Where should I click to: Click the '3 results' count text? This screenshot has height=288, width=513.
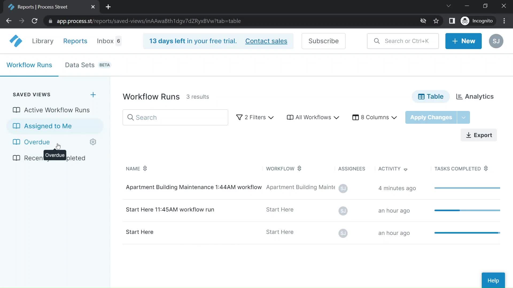197,97
